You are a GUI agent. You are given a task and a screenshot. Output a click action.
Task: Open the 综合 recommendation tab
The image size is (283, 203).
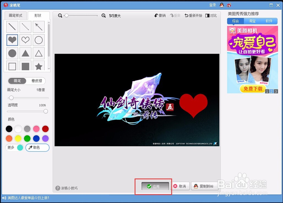tap(235, 21)
